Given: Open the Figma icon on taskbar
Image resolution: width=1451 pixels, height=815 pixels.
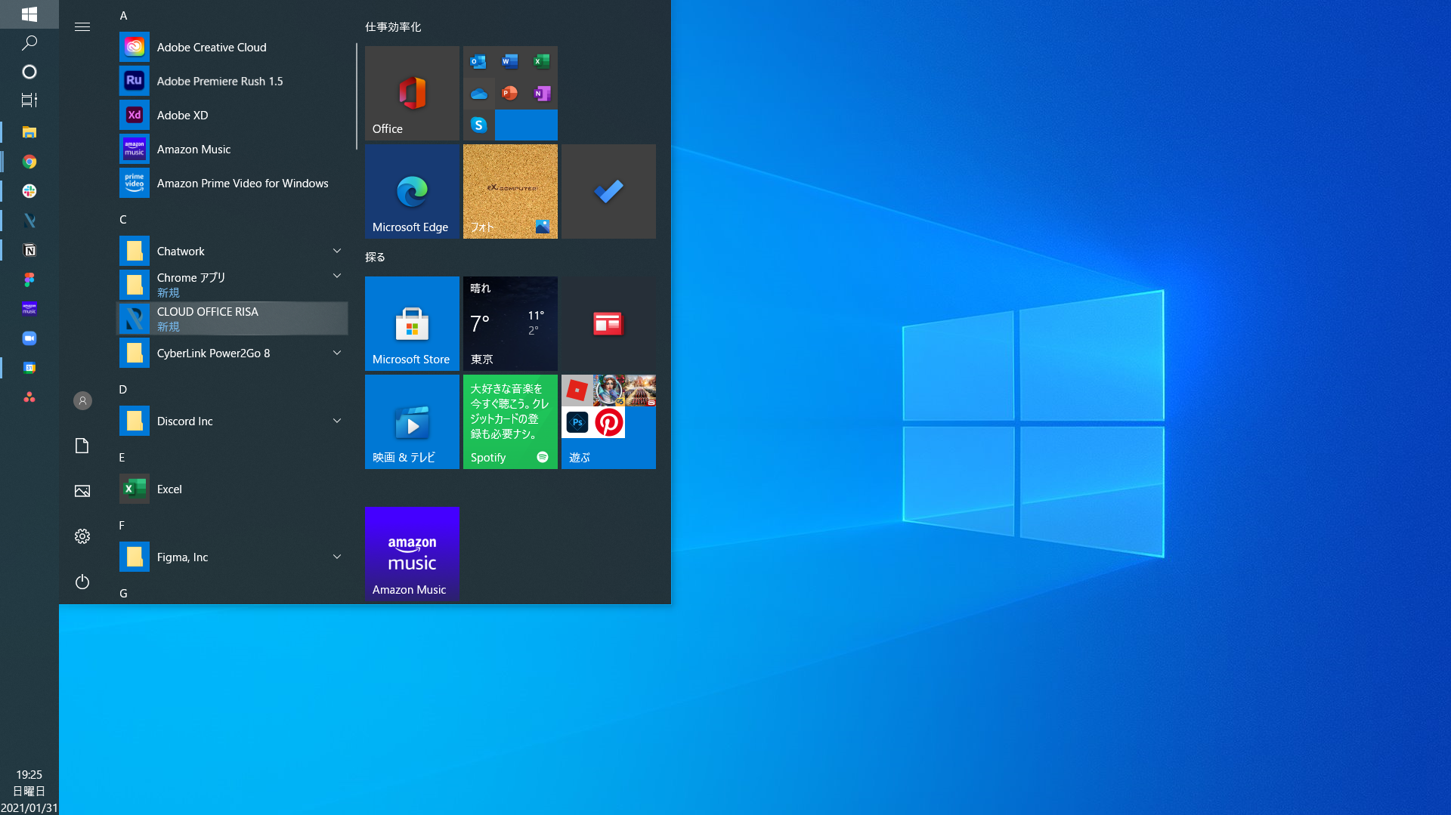Looking at the screenshot, I should (29, 279).
